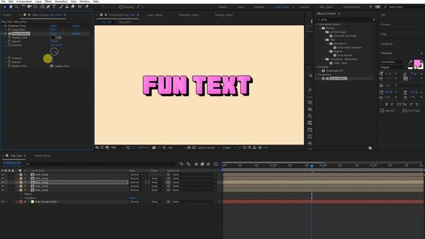Reset the Posterize Time effect
Viewport: 425px width, 239px height.
tap(53, 26)
